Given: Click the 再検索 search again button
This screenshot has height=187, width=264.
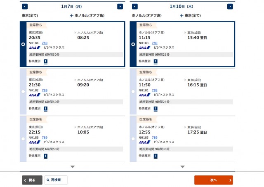Looking at the screenshot, I should 56,180.
